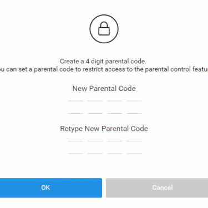Focus the second digit field under Retype New Parental Code
208x208 pixels.
(x=95, y=148)
